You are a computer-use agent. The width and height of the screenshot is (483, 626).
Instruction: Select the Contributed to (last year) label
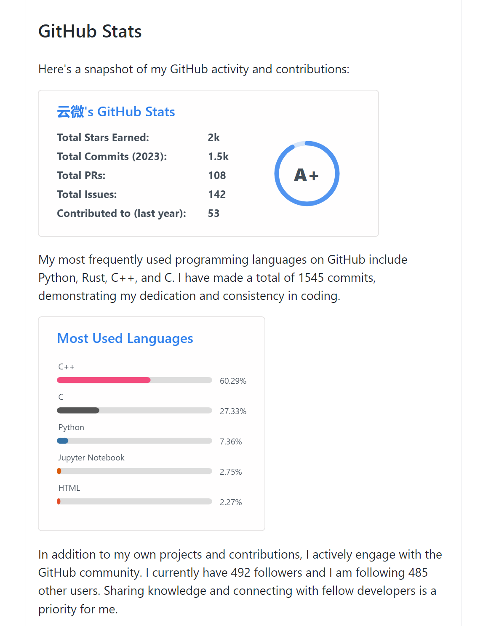coord(122,214)
